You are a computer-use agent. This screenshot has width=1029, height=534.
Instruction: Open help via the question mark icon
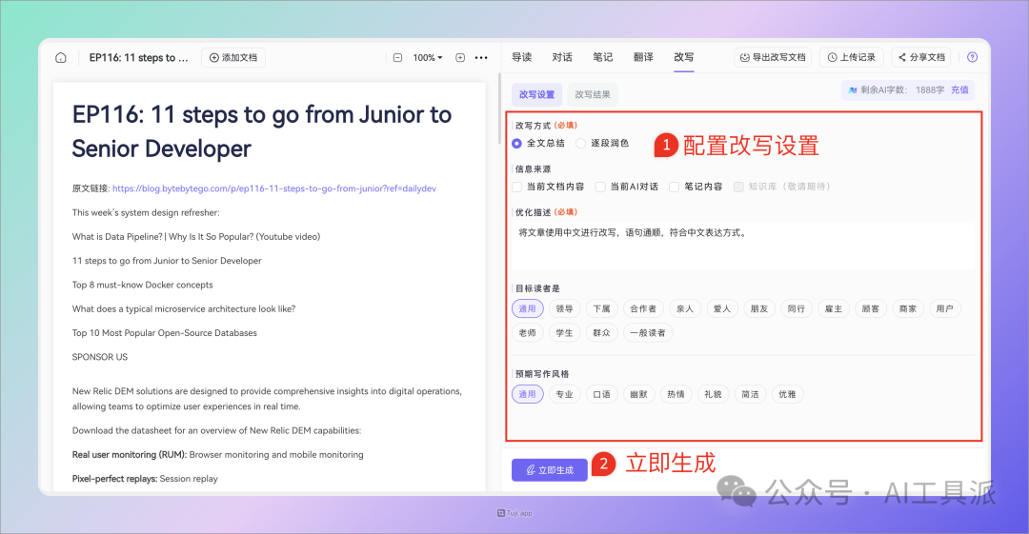(973, 58)
